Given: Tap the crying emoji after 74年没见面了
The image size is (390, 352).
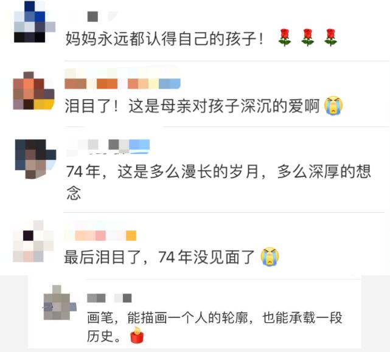Looking at the screenshot, I should coord(270,257).
